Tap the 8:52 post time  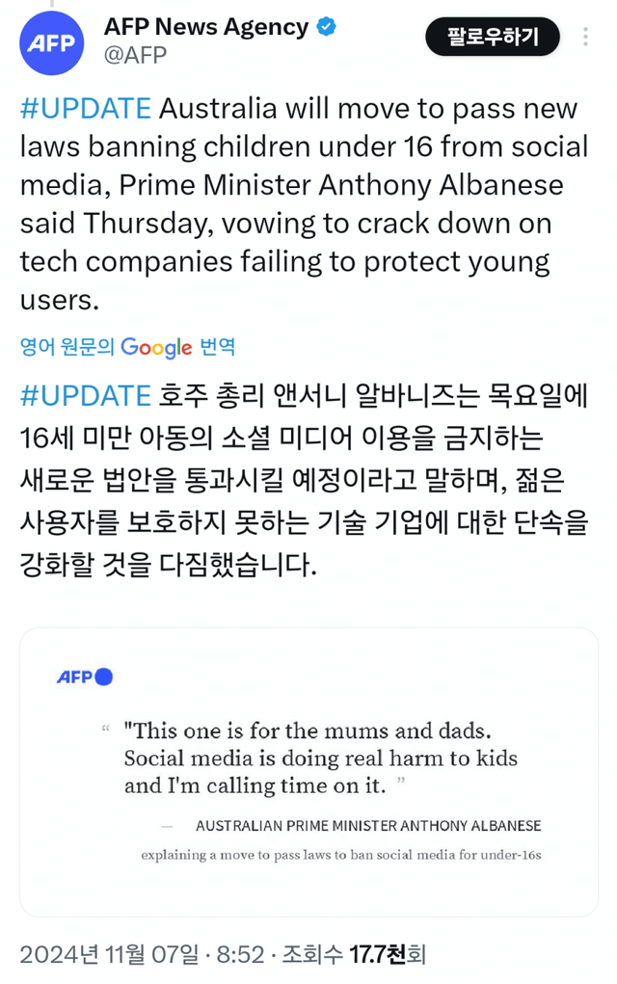(239, 954)
